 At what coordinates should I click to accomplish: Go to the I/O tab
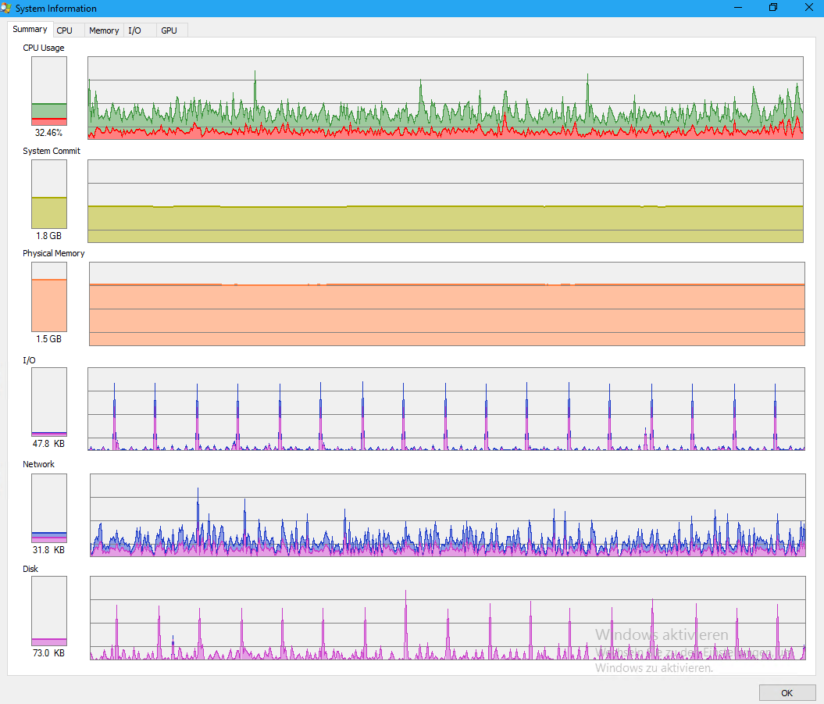135,30
